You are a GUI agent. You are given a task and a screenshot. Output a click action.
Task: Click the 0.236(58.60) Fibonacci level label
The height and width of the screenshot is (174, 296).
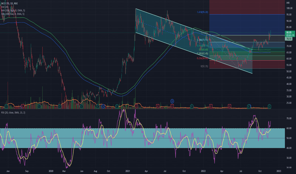202,58
